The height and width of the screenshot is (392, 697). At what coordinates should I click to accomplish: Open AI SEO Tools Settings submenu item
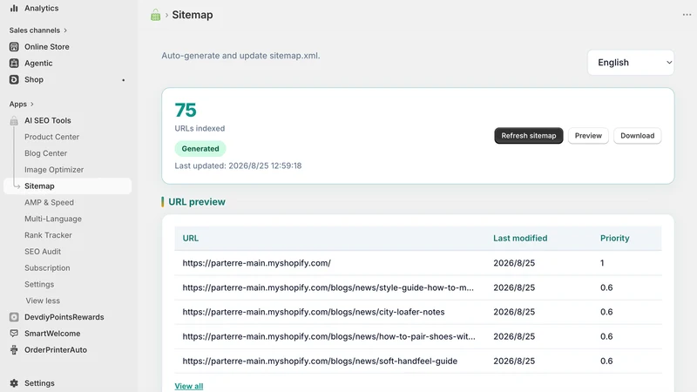(x=39, y=285)
